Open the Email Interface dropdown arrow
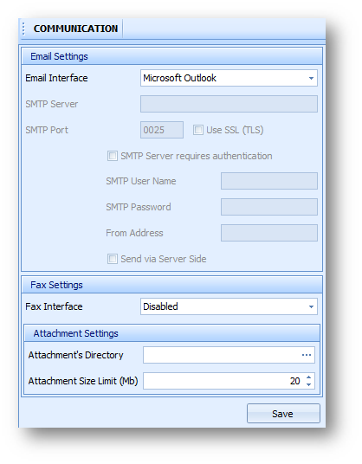The height and width of the screenshot is (464, 362). [x=311, y=78]
